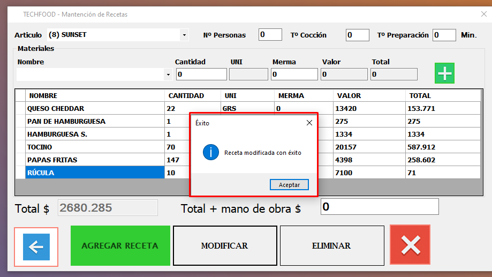
Task: Select the Tº Preparación input field
Action: point(444,35)
